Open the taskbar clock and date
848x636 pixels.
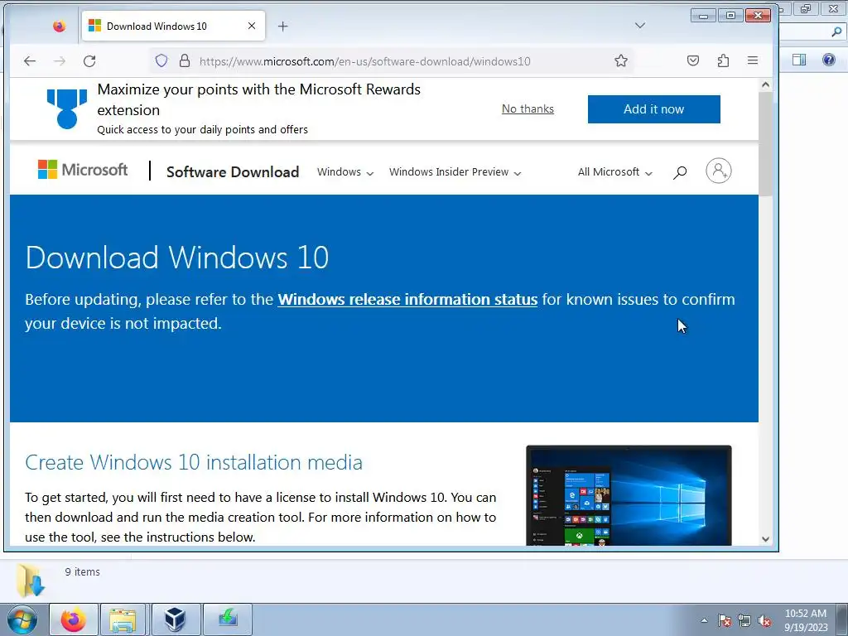[x=806, y=620]
